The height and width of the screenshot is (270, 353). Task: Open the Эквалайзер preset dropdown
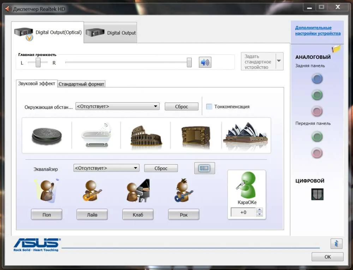[106, 168]
